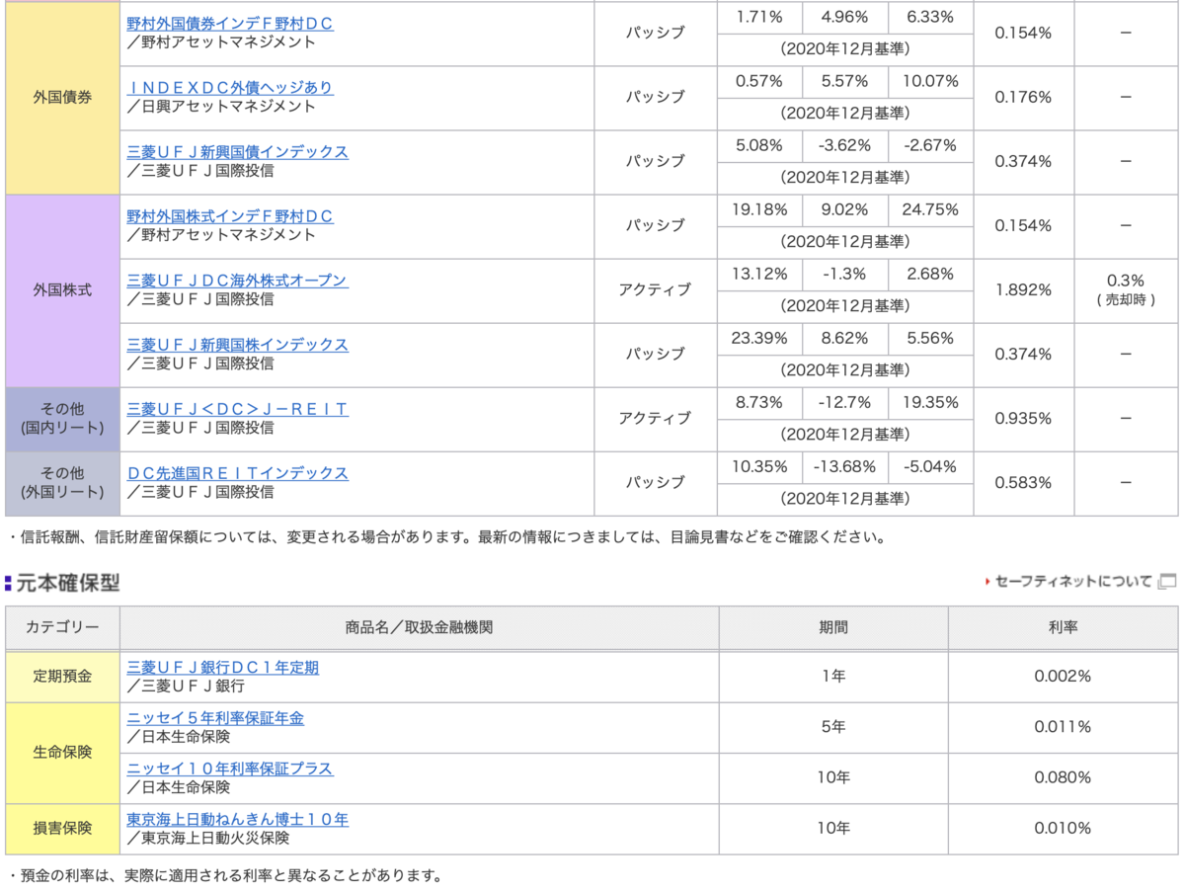Screen dimensions: 1185x891
Task: Click 1.892% trust fee value
Action: pos(1023,289)
